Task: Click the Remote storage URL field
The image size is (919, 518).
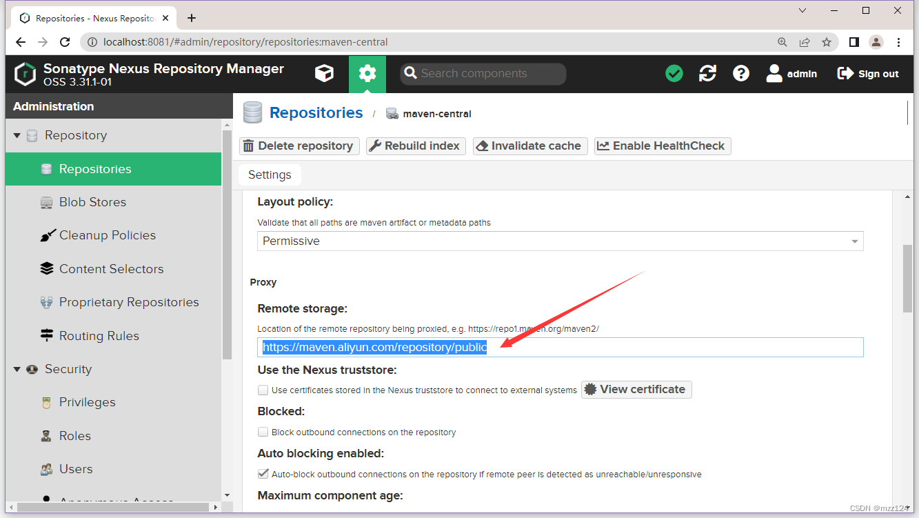Action: (x=561, y=347)
